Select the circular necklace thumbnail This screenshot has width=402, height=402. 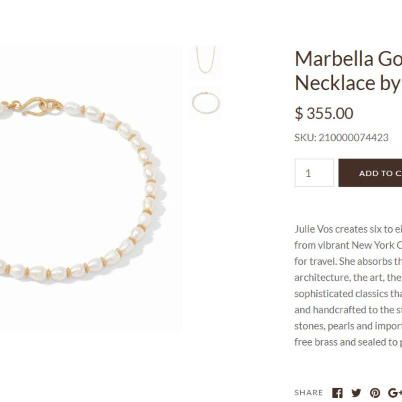coord(205,103)
